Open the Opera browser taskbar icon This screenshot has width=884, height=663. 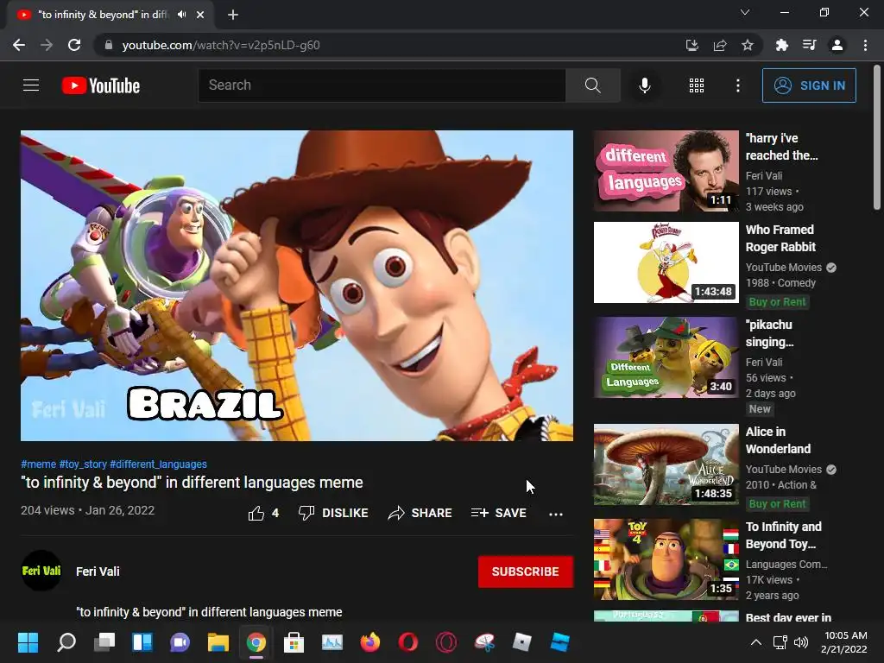click(x=407, y=642)
